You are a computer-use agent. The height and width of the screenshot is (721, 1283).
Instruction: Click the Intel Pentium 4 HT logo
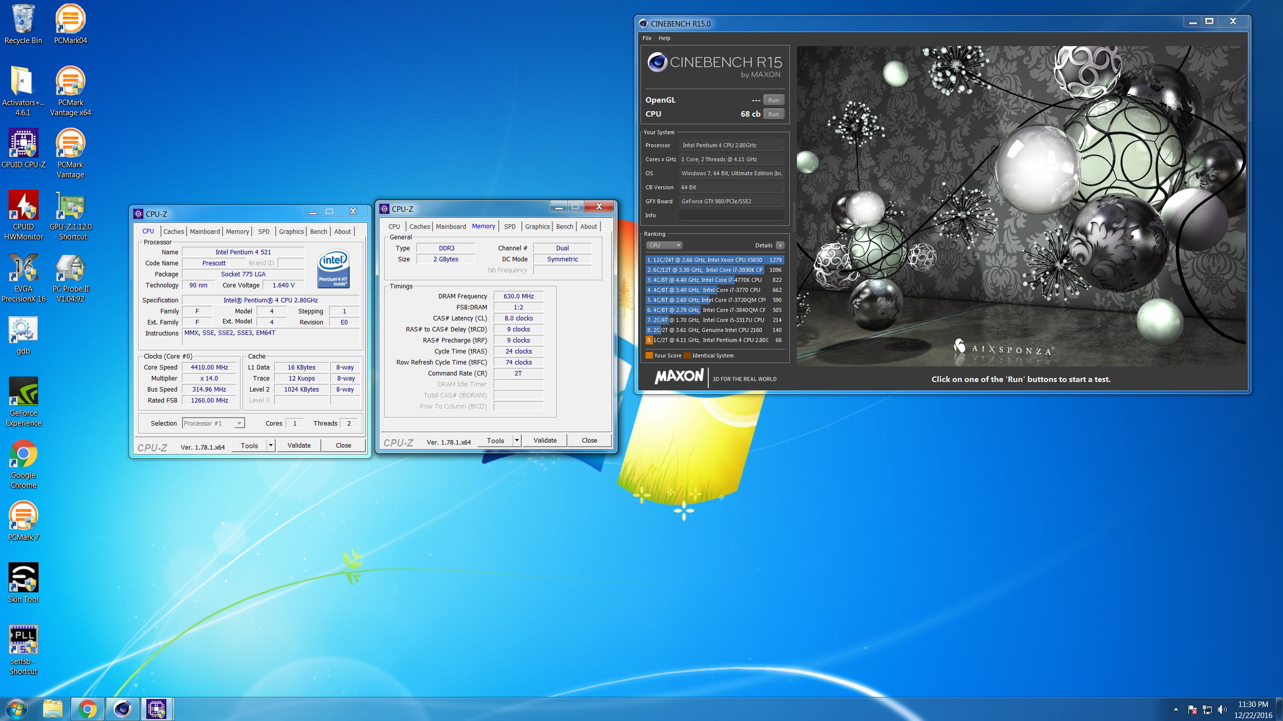click(333, 269)
